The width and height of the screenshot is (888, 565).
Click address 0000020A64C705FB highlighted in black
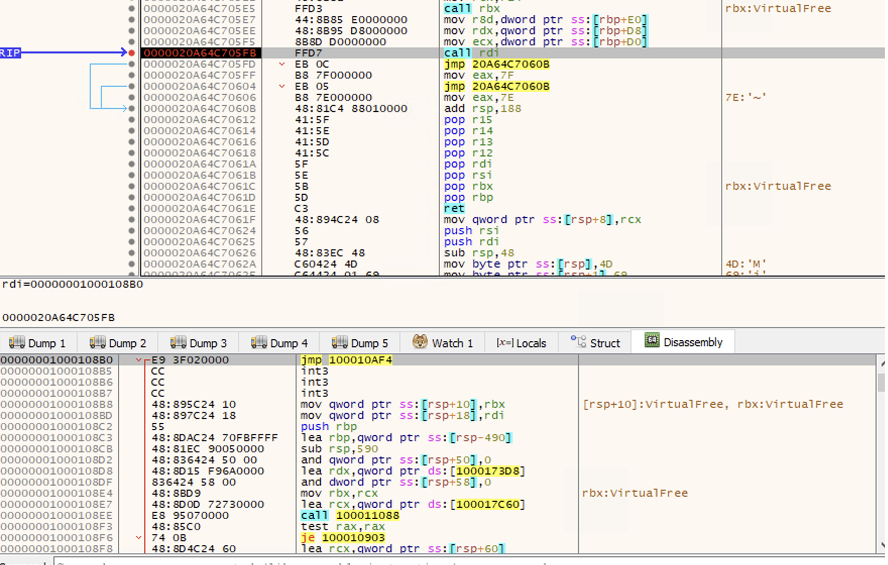point(200,53)
